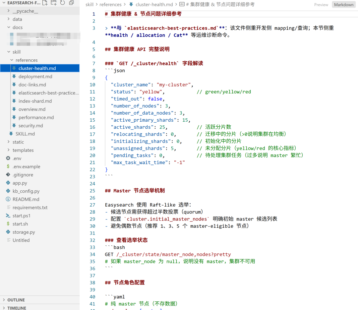
Task: Click the markdown icon beside SKILL.md
Action: point(11,134)
